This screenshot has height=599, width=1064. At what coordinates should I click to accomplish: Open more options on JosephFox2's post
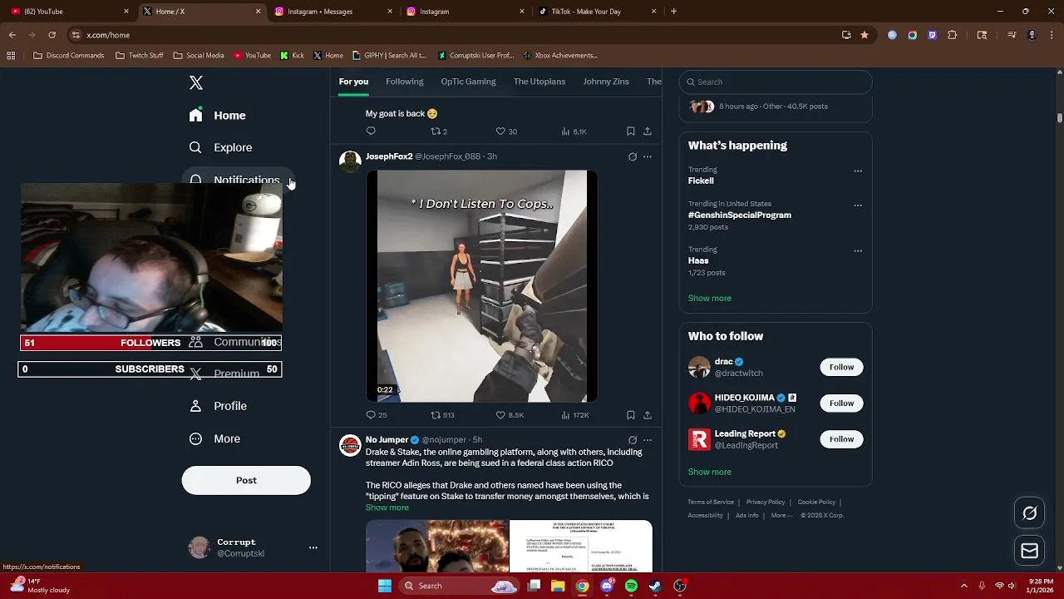pyautogui.click(x=648, y=156)
